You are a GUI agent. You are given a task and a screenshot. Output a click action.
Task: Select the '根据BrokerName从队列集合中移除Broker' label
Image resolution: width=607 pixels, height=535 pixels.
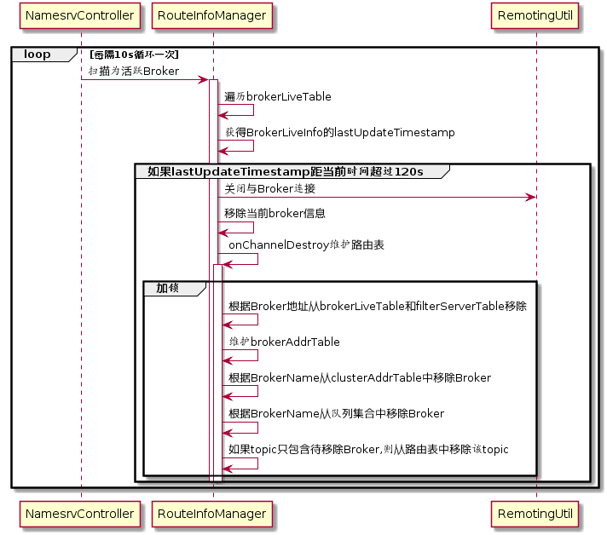[336, 414]
